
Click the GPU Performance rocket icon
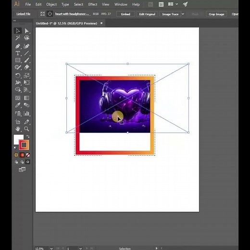pos(185,4)
